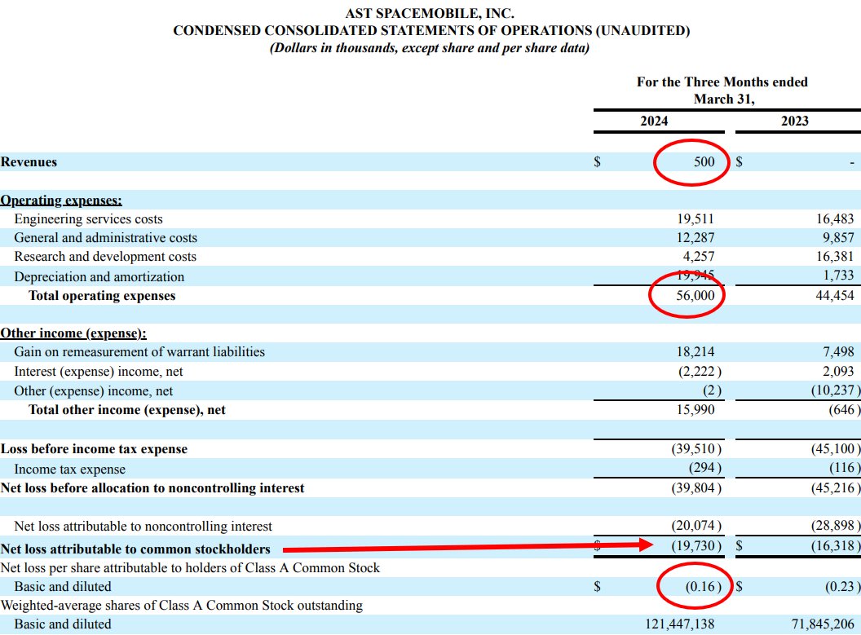Click 'Interest (expense) income, net' label
The width and height of the screenshot is (861, 635).
pyautogui.click(x=99, y=372)
